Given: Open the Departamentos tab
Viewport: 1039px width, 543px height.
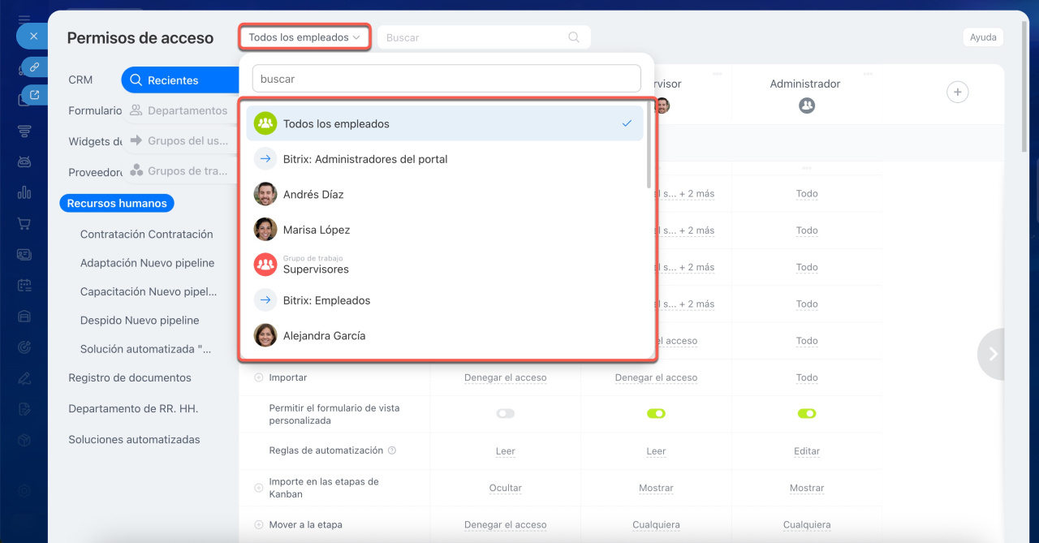Looking at the screenshot, I should (x=180, y=110).
